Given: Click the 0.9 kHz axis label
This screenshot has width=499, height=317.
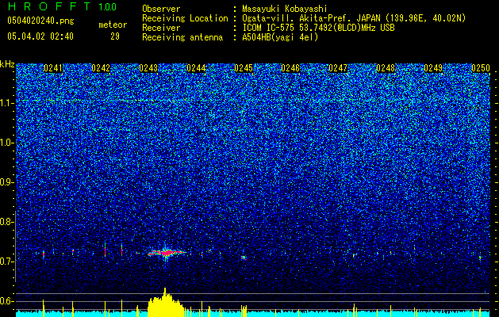Looking at the screenshot, I should pyautogui.click(x=6, y=182).
